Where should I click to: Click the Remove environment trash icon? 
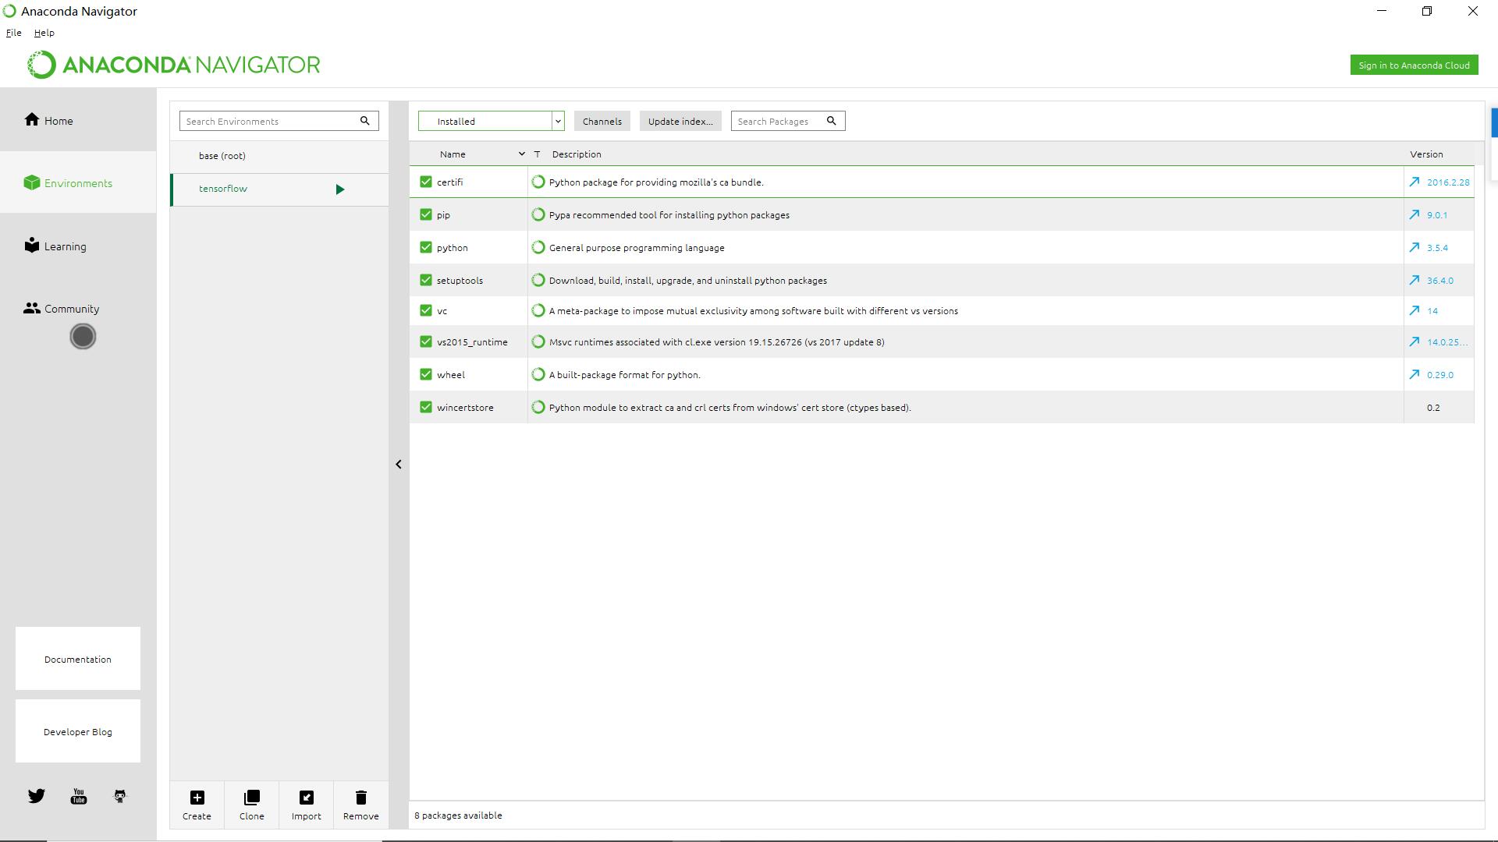coord(360,798)
